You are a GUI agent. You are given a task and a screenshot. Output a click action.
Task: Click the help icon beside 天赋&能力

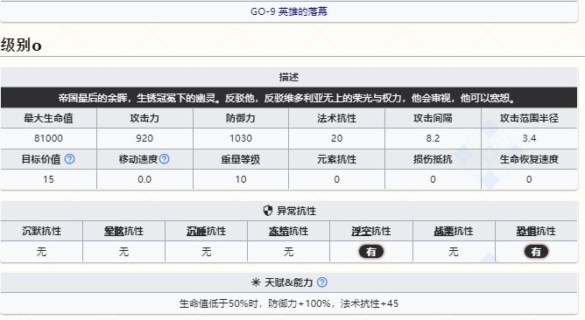(322, 282)
